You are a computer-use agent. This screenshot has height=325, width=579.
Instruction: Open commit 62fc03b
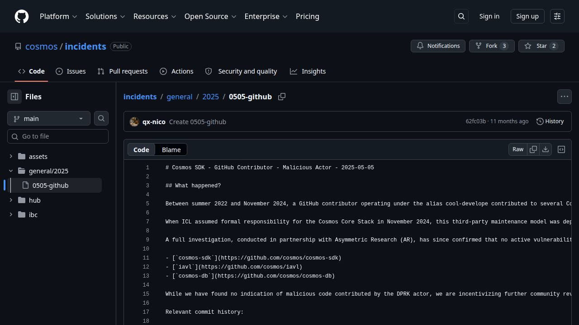pos(475,121)
